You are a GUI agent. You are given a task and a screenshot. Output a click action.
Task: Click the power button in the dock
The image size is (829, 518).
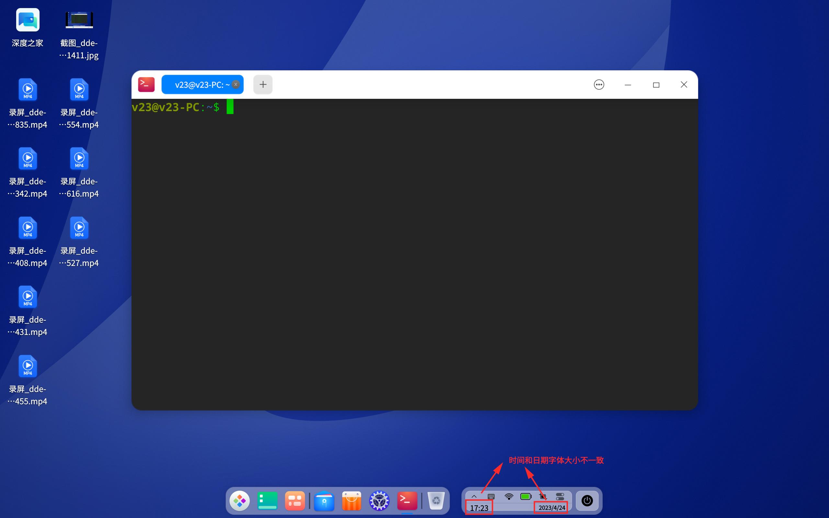(x=587, y=501)
